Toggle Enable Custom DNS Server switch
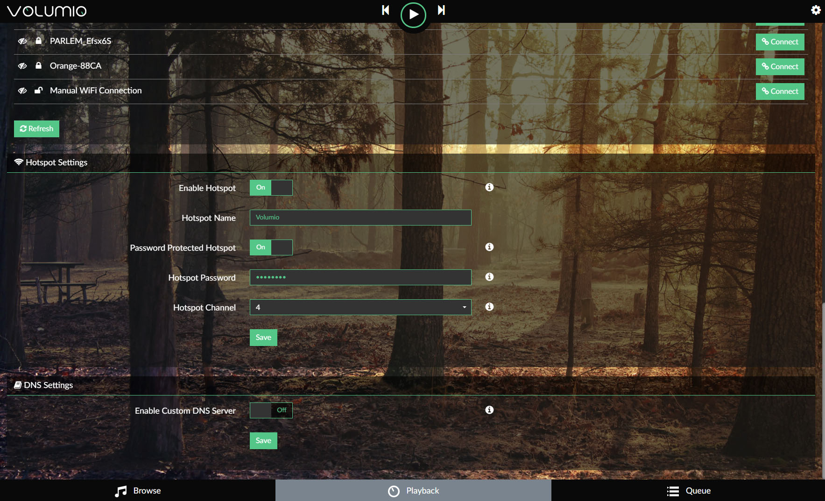Image resolution: width=825 pixels, height=501 pixels. [x=271, y=410]
